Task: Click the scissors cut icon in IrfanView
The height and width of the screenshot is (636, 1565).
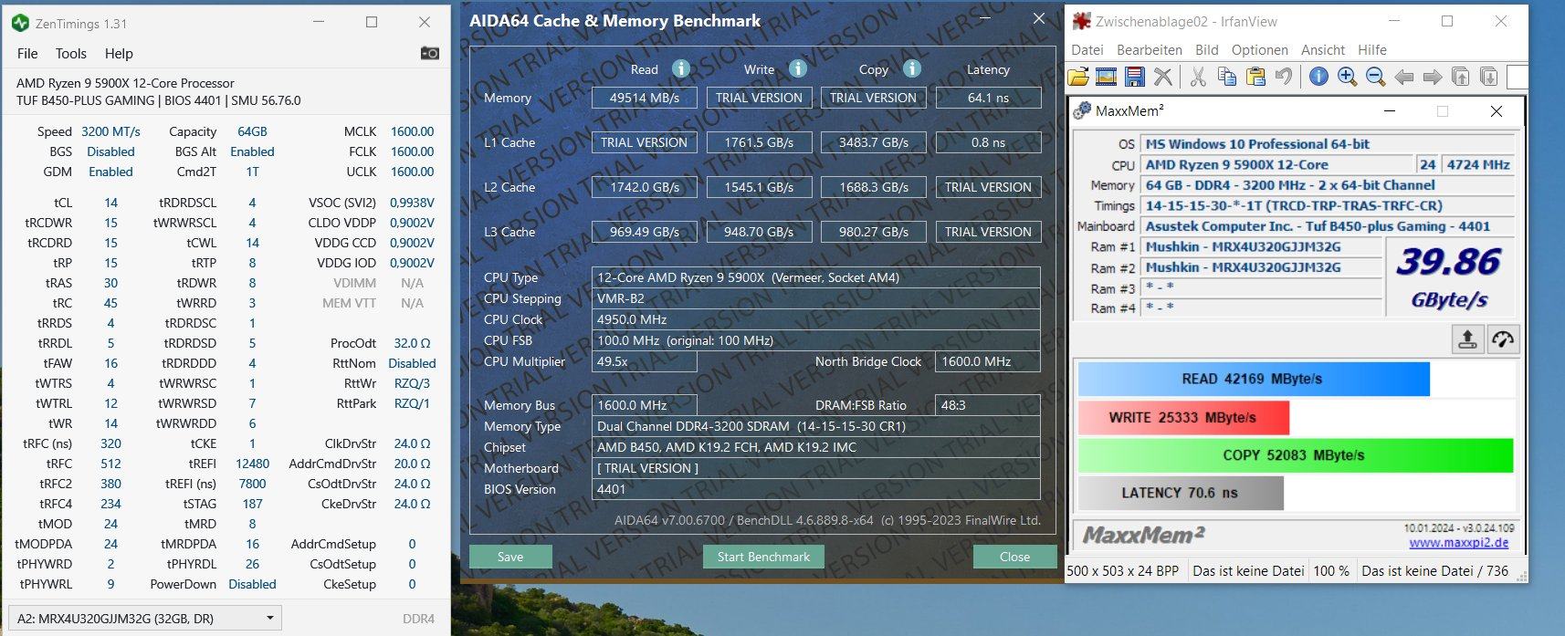Action: click(x=1198, y=77)
